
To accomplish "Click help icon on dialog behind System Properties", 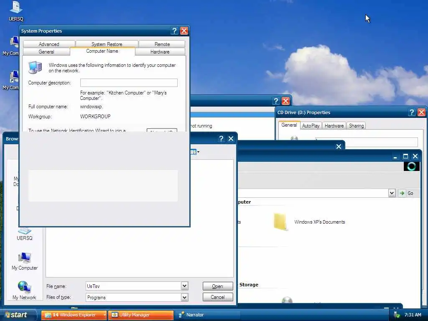I will point(276,101).
